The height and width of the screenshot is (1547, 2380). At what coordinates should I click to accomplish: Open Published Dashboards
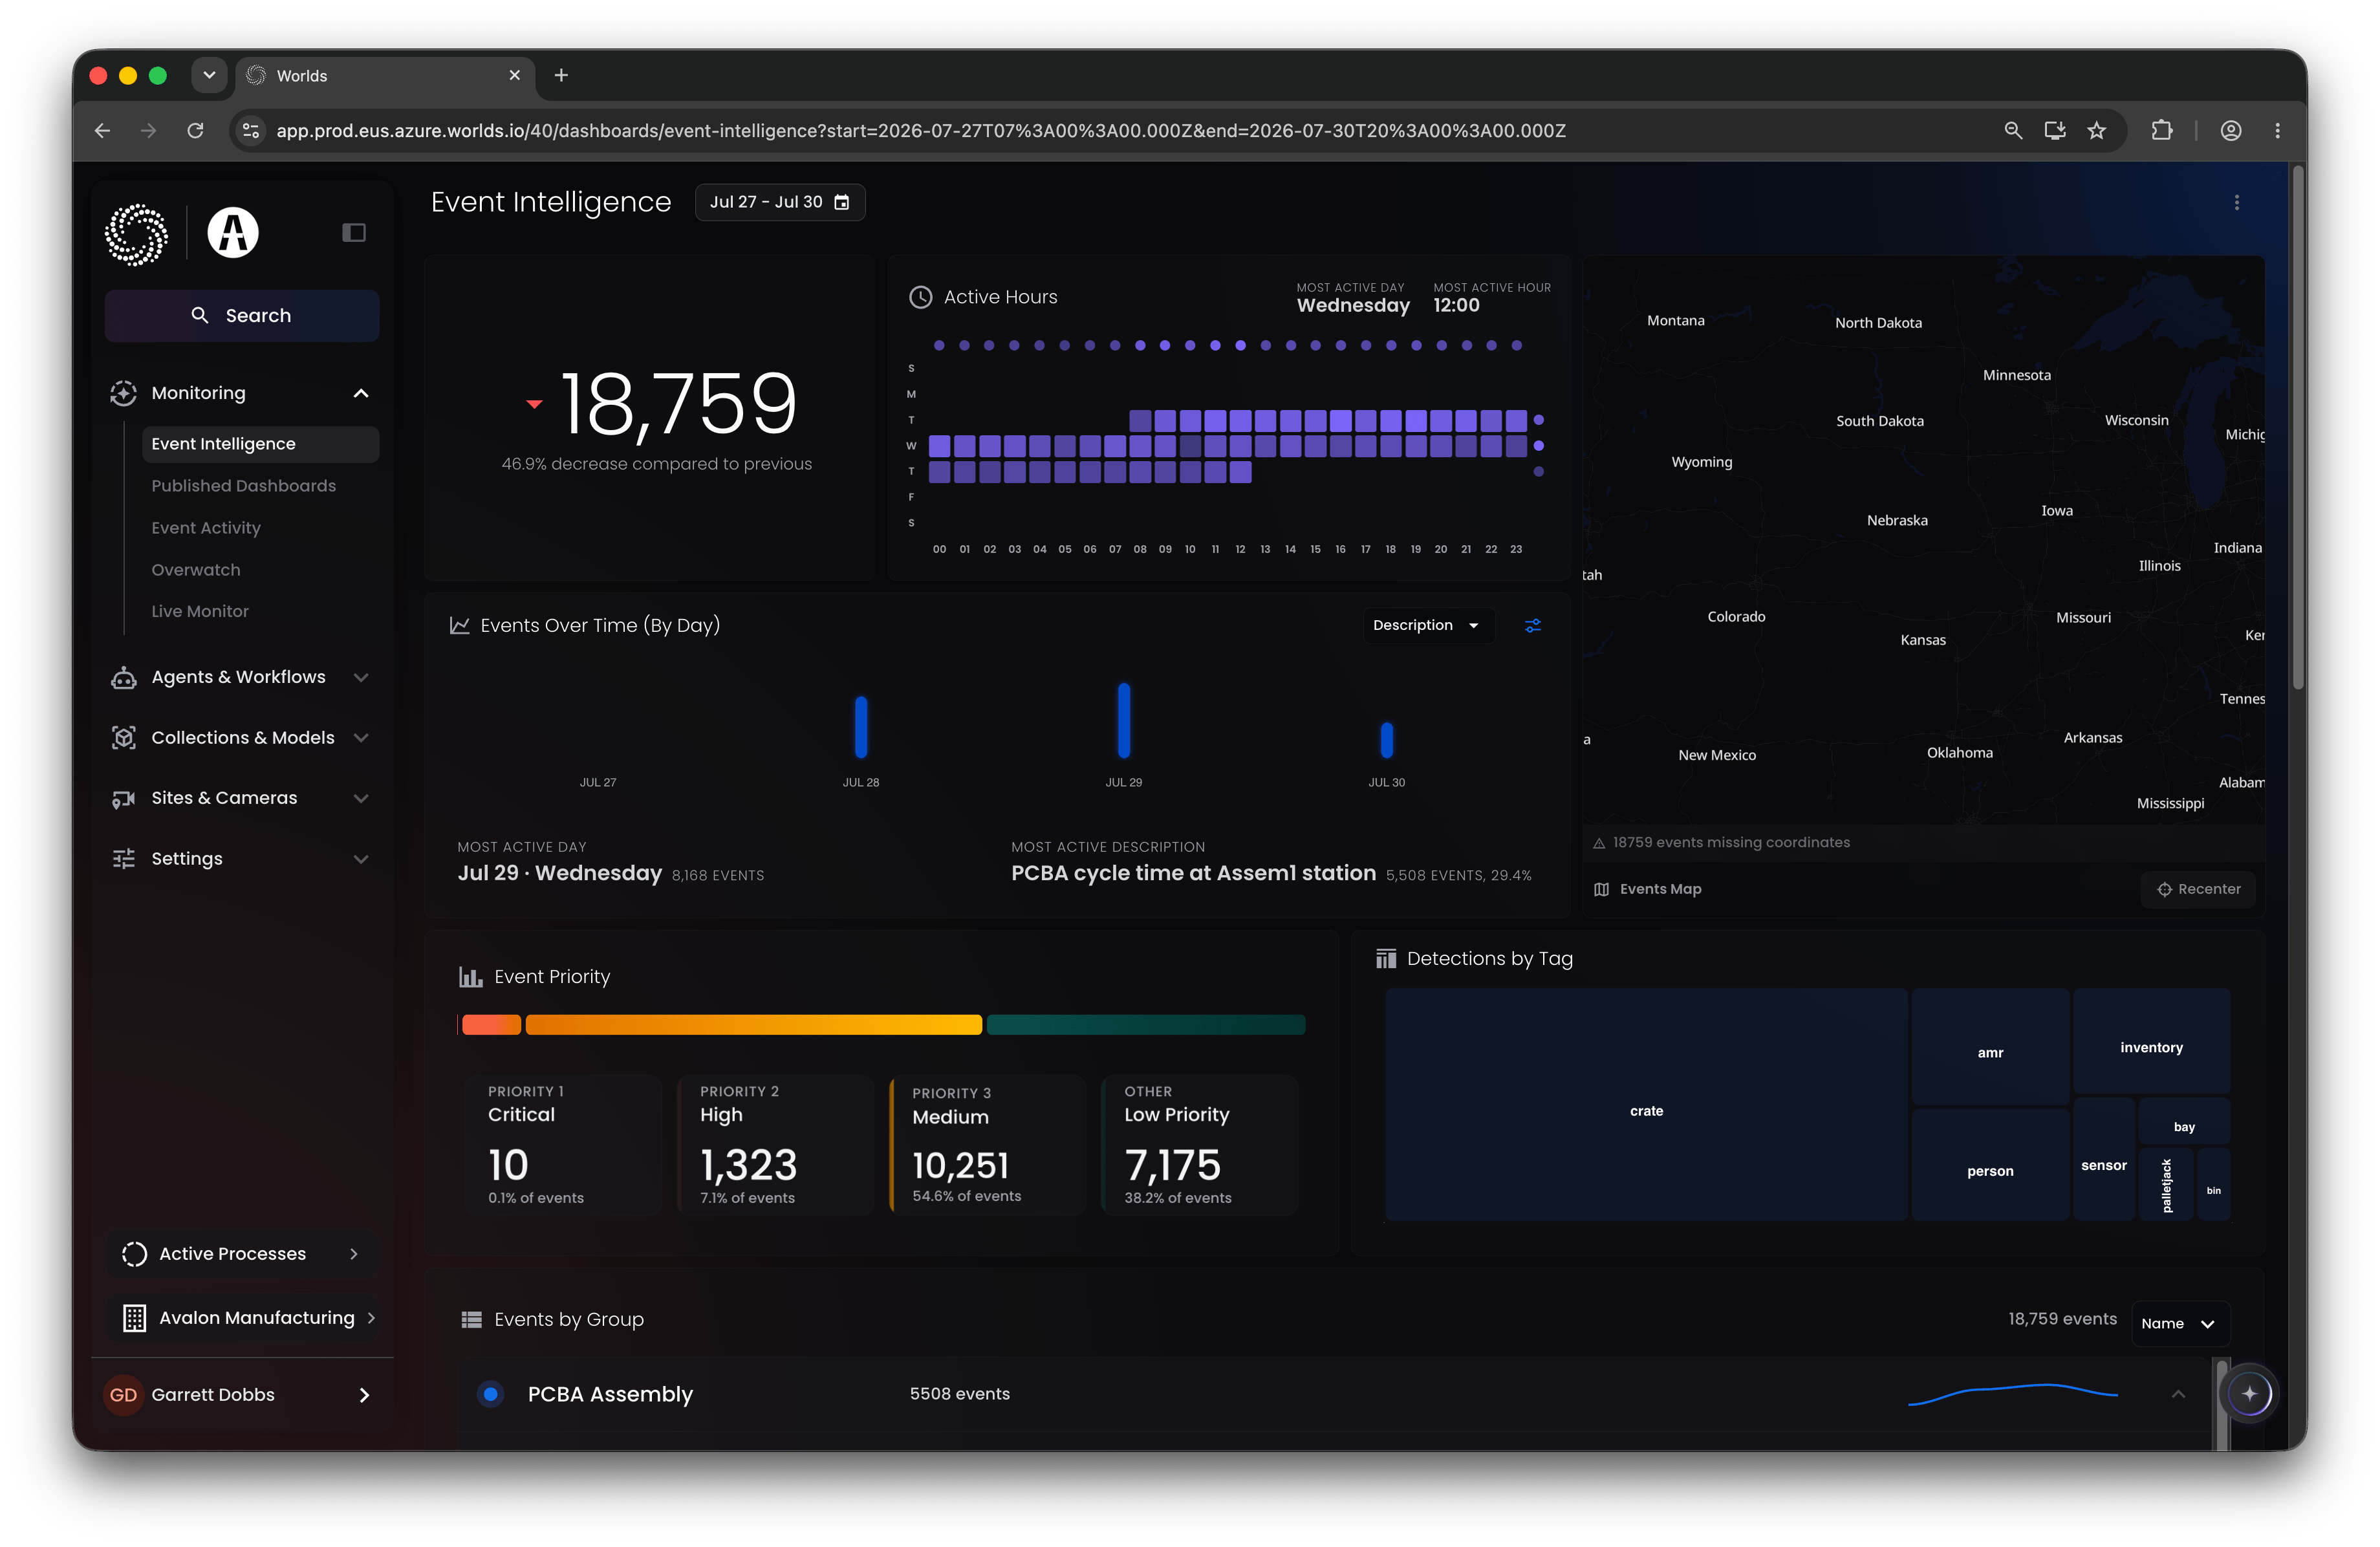[243, 486]
